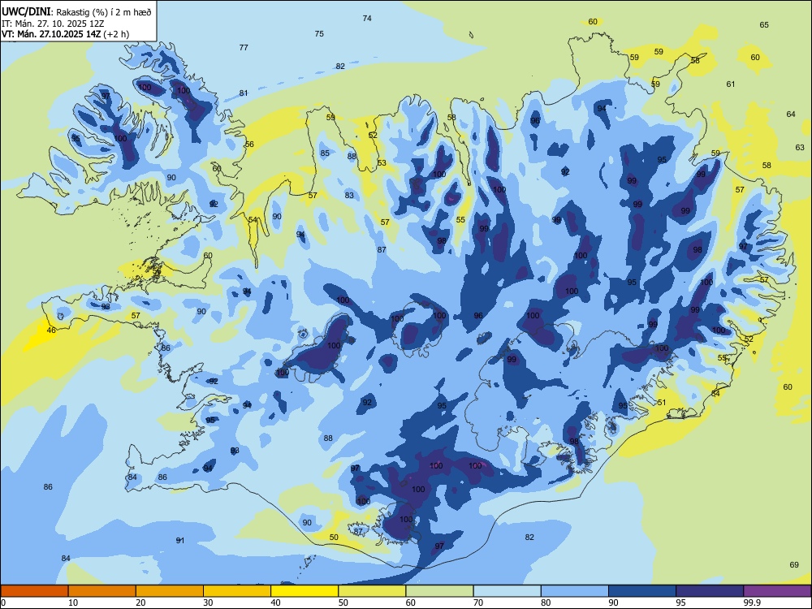Viewport: 812px width, 609px height.
Task: Click the '61' humidity value on the map
Action: pyautogui.click(x=731, y=84)
